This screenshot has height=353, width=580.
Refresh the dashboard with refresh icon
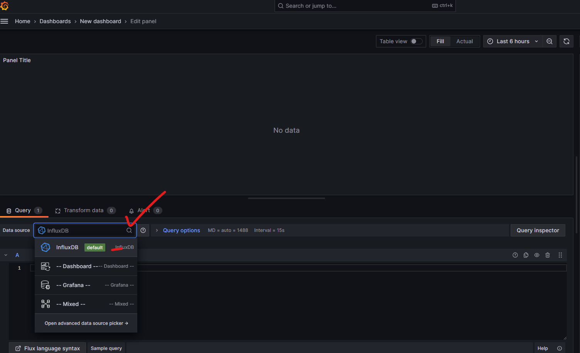[567, 41]
